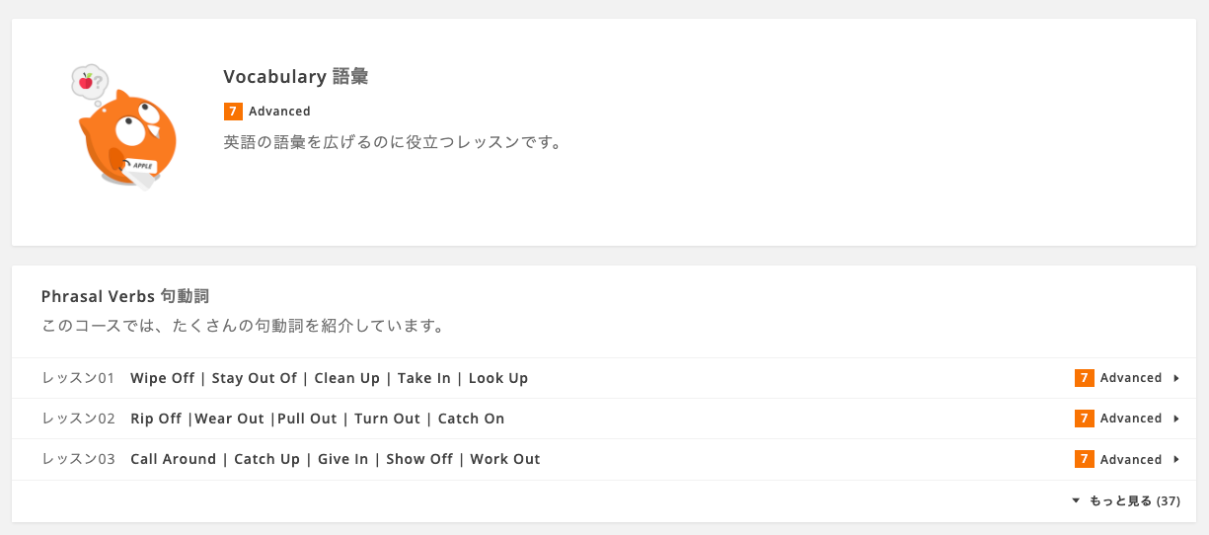The image size is (1209, 535).
Task: Click the Phrasal Verbs 句動詞 course title
Action: pos(125,296)
